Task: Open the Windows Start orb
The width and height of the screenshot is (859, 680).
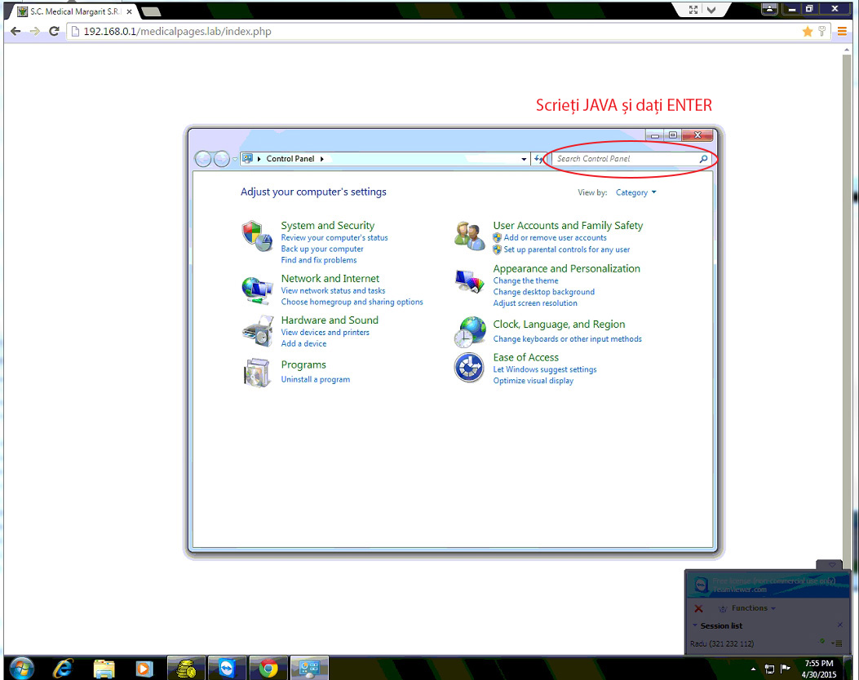Action: click(21, 668)
